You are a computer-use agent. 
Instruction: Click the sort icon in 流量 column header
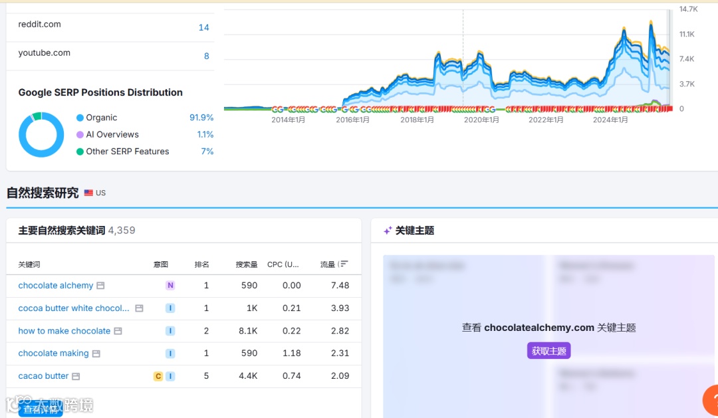pyautogui.click(x=344, y=264)
